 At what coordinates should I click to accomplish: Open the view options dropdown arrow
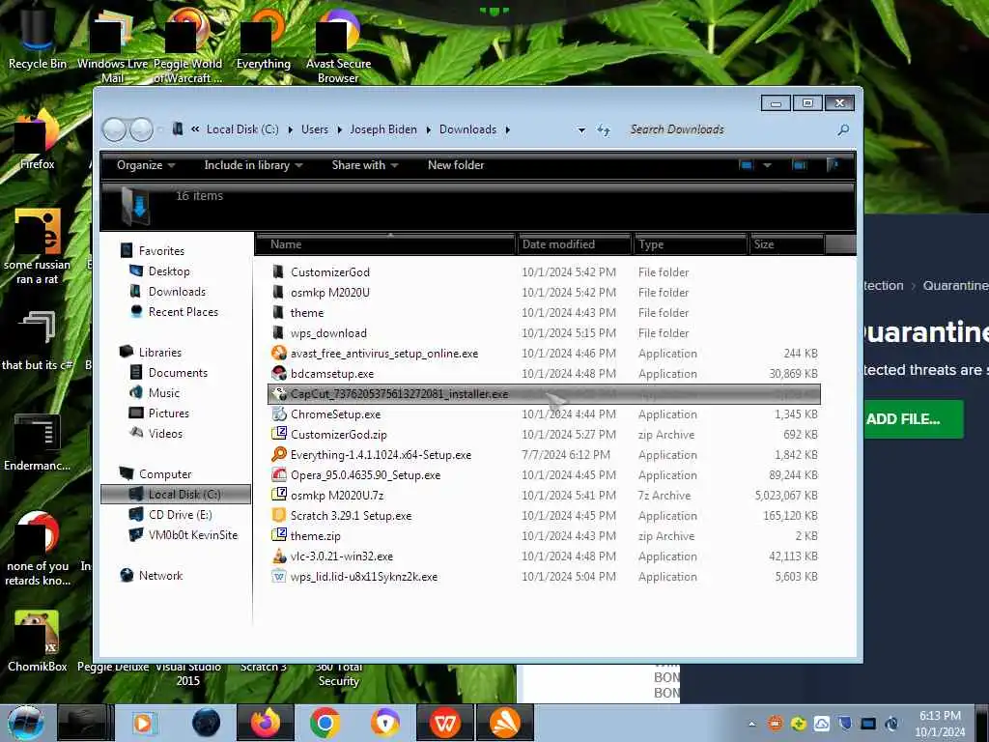click(x=767, y=165)
